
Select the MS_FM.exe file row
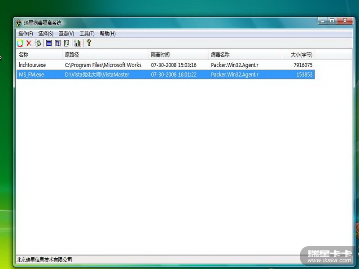click(x=166, y=74)
